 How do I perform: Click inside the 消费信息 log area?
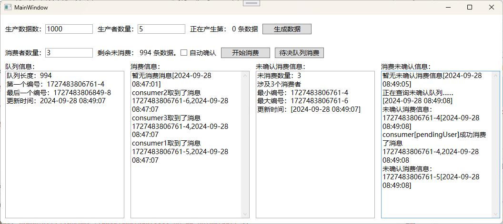point(186,190)
